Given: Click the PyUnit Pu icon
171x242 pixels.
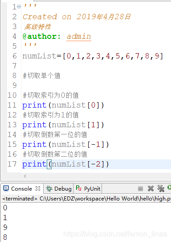Looking at the screenshot, I should 78,188.
